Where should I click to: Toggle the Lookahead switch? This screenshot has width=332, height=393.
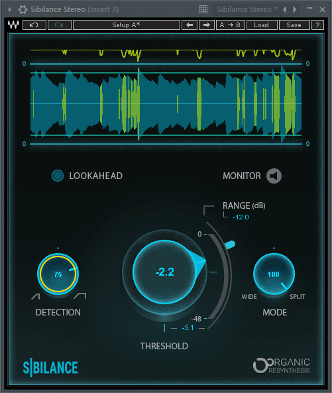(58, 176)
